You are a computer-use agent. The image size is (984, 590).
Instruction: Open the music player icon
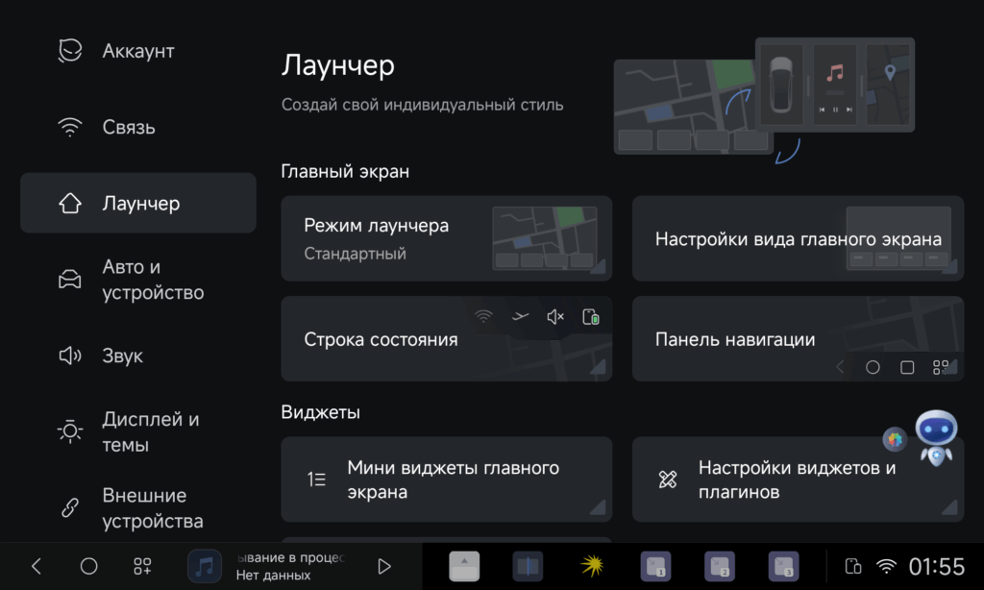pyautogui.click(x=205, y=566)
